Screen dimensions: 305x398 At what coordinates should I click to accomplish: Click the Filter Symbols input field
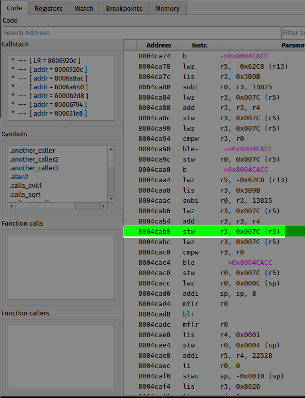click(x=293, y=33)
